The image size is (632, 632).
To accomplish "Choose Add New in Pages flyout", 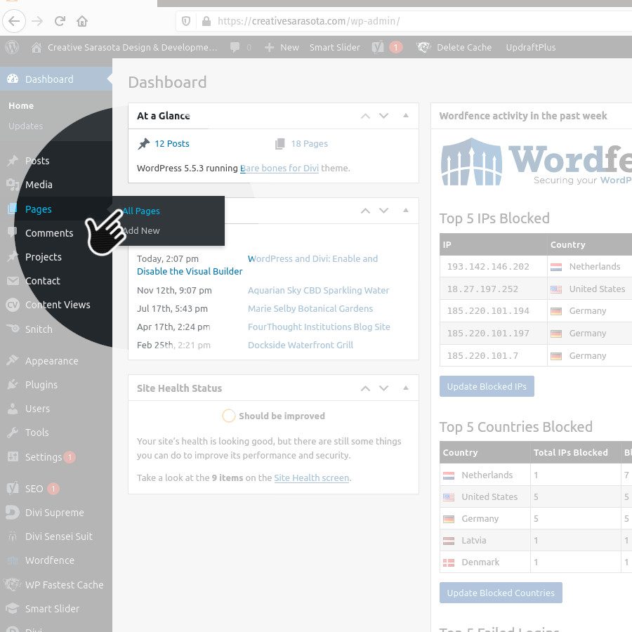I will pyautogui.click(x=141, y=230).
